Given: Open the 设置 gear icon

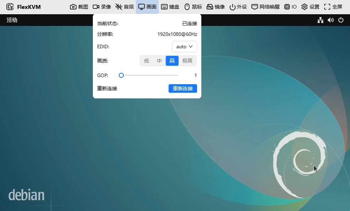Looking at the screenshot, I should [304, 7].
